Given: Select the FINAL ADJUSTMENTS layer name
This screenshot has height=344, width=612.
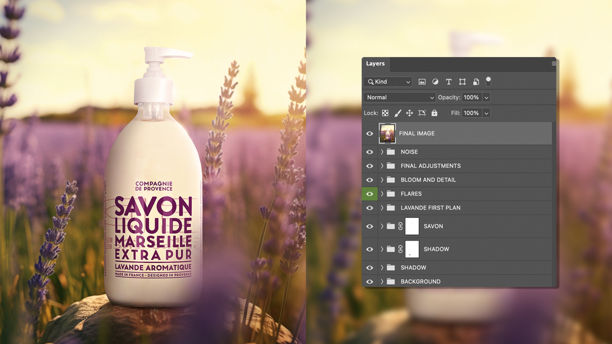Looking at the screenshot, I should pyautogui.click(x=431, y=166).
